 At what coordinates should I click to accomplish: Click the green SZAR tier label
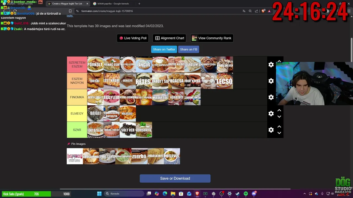[77, 130]
